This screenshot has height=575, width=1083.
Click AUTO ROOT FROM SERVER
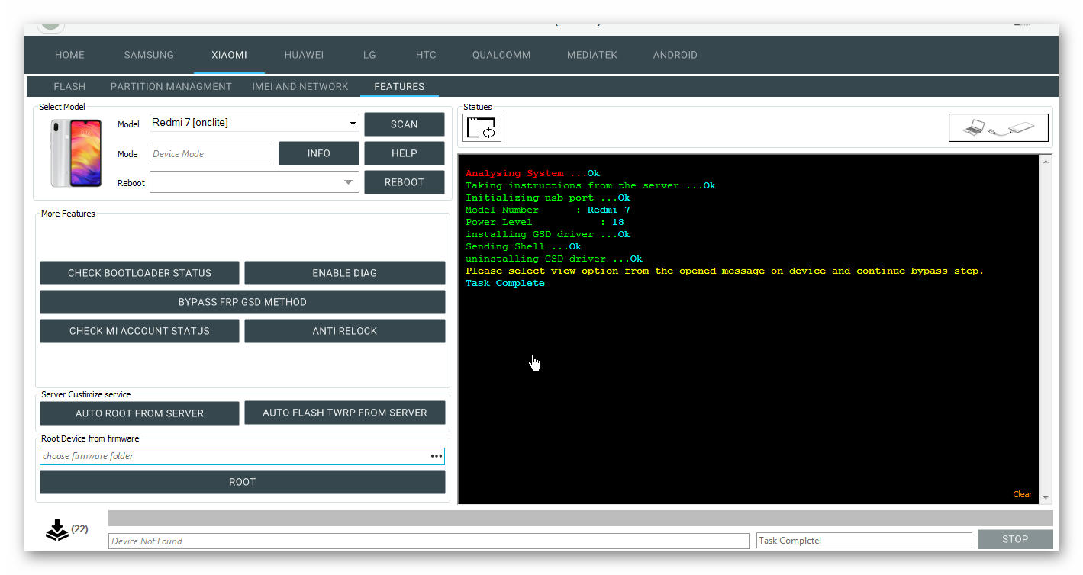pyautogui.click(x=140, y=413)
